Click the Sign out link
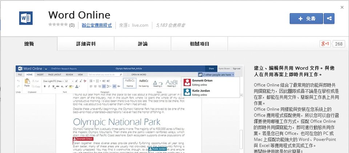This screenshot has height=153, width=349. (236, 68)
